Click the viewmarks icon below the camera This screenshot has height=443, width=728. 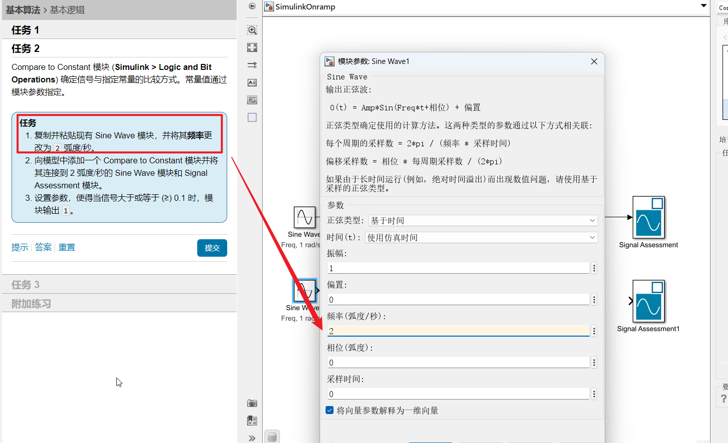pyautogui.click(x=252, y=421)
